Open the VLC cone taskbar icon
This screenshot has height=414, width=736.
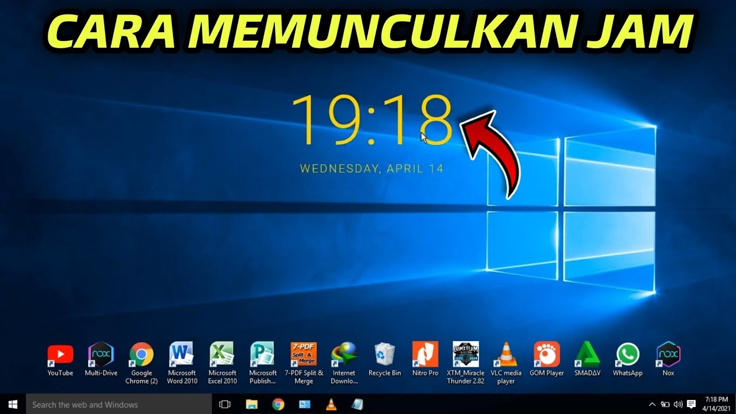[x=331, y=404]
